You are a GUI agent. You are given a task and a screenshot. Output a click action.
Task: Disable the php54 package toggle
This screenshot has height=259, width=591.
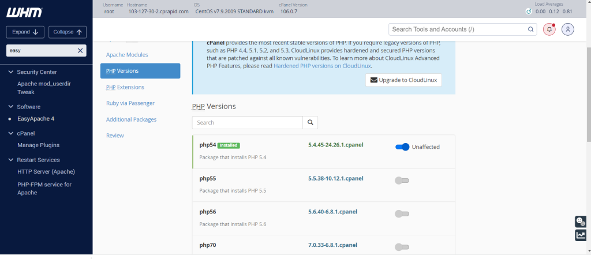402,147
